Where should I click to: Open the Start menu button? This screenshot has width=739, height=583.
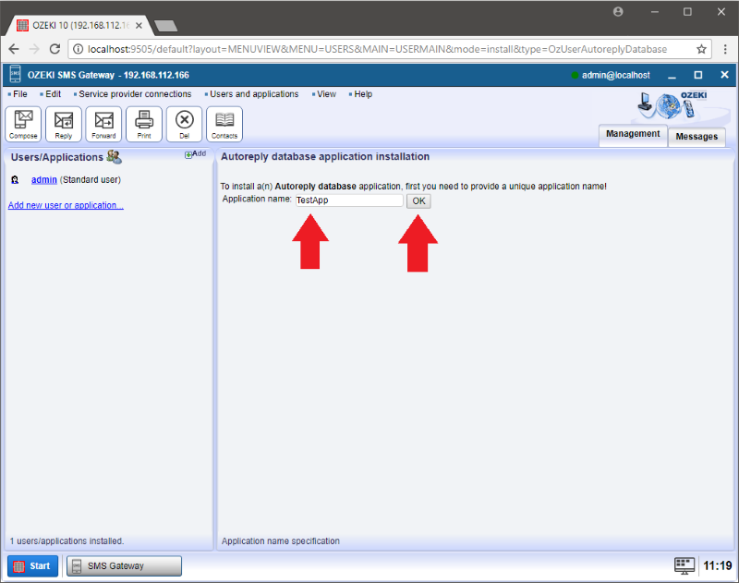(x=33, y=565)
